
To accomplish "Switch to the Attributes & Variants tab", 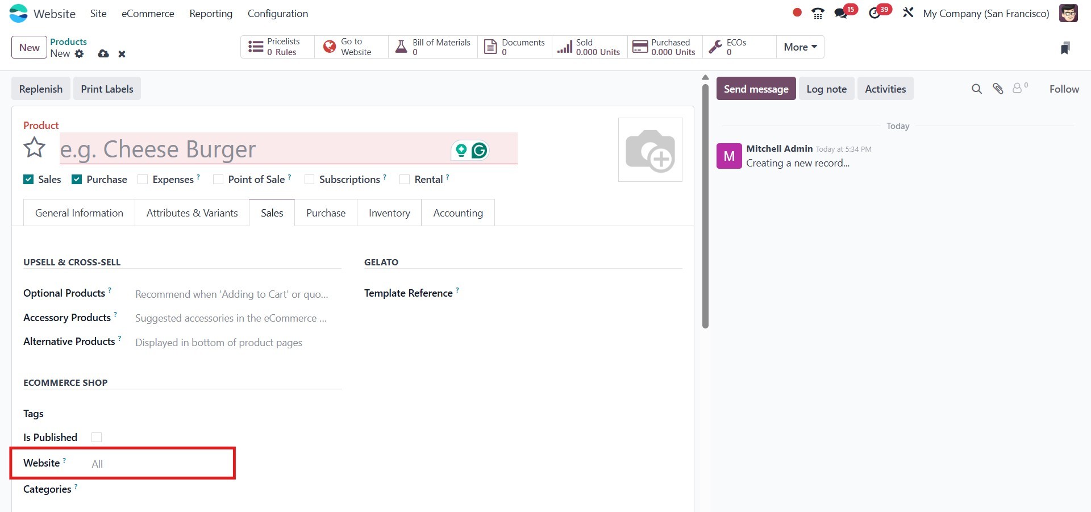I will coord(192,213).
